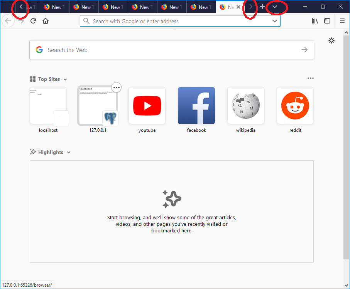Open the home page
This screenshot has width=350, height=289.
(x=46, y=21)
